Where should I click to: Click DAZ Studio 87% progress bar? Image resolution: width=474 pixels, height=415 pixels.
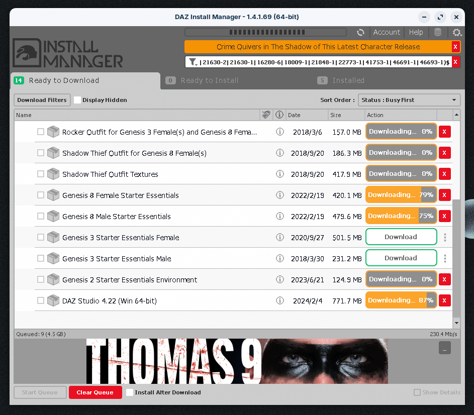tap(401, 300)
